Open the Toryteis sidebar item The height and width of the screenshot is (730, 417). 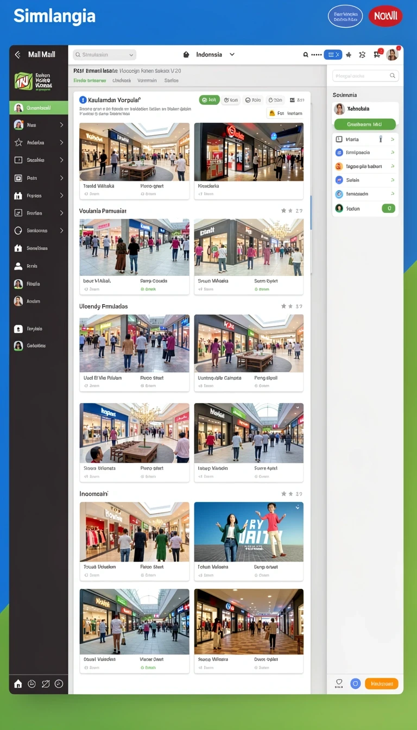pyautogui.click(x=39, y=329)
